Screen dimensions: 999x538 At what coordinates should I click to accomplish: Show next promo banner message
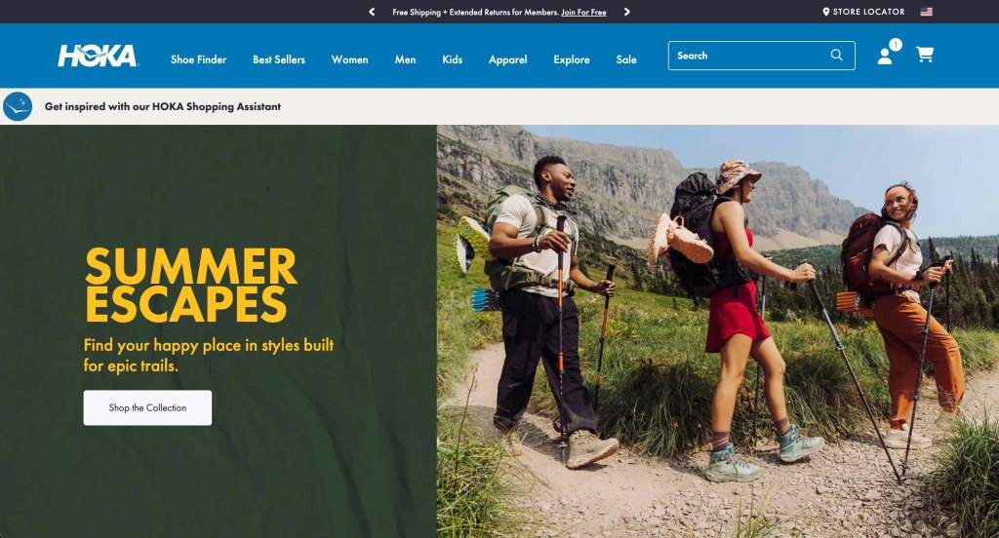tap(627, 12)
